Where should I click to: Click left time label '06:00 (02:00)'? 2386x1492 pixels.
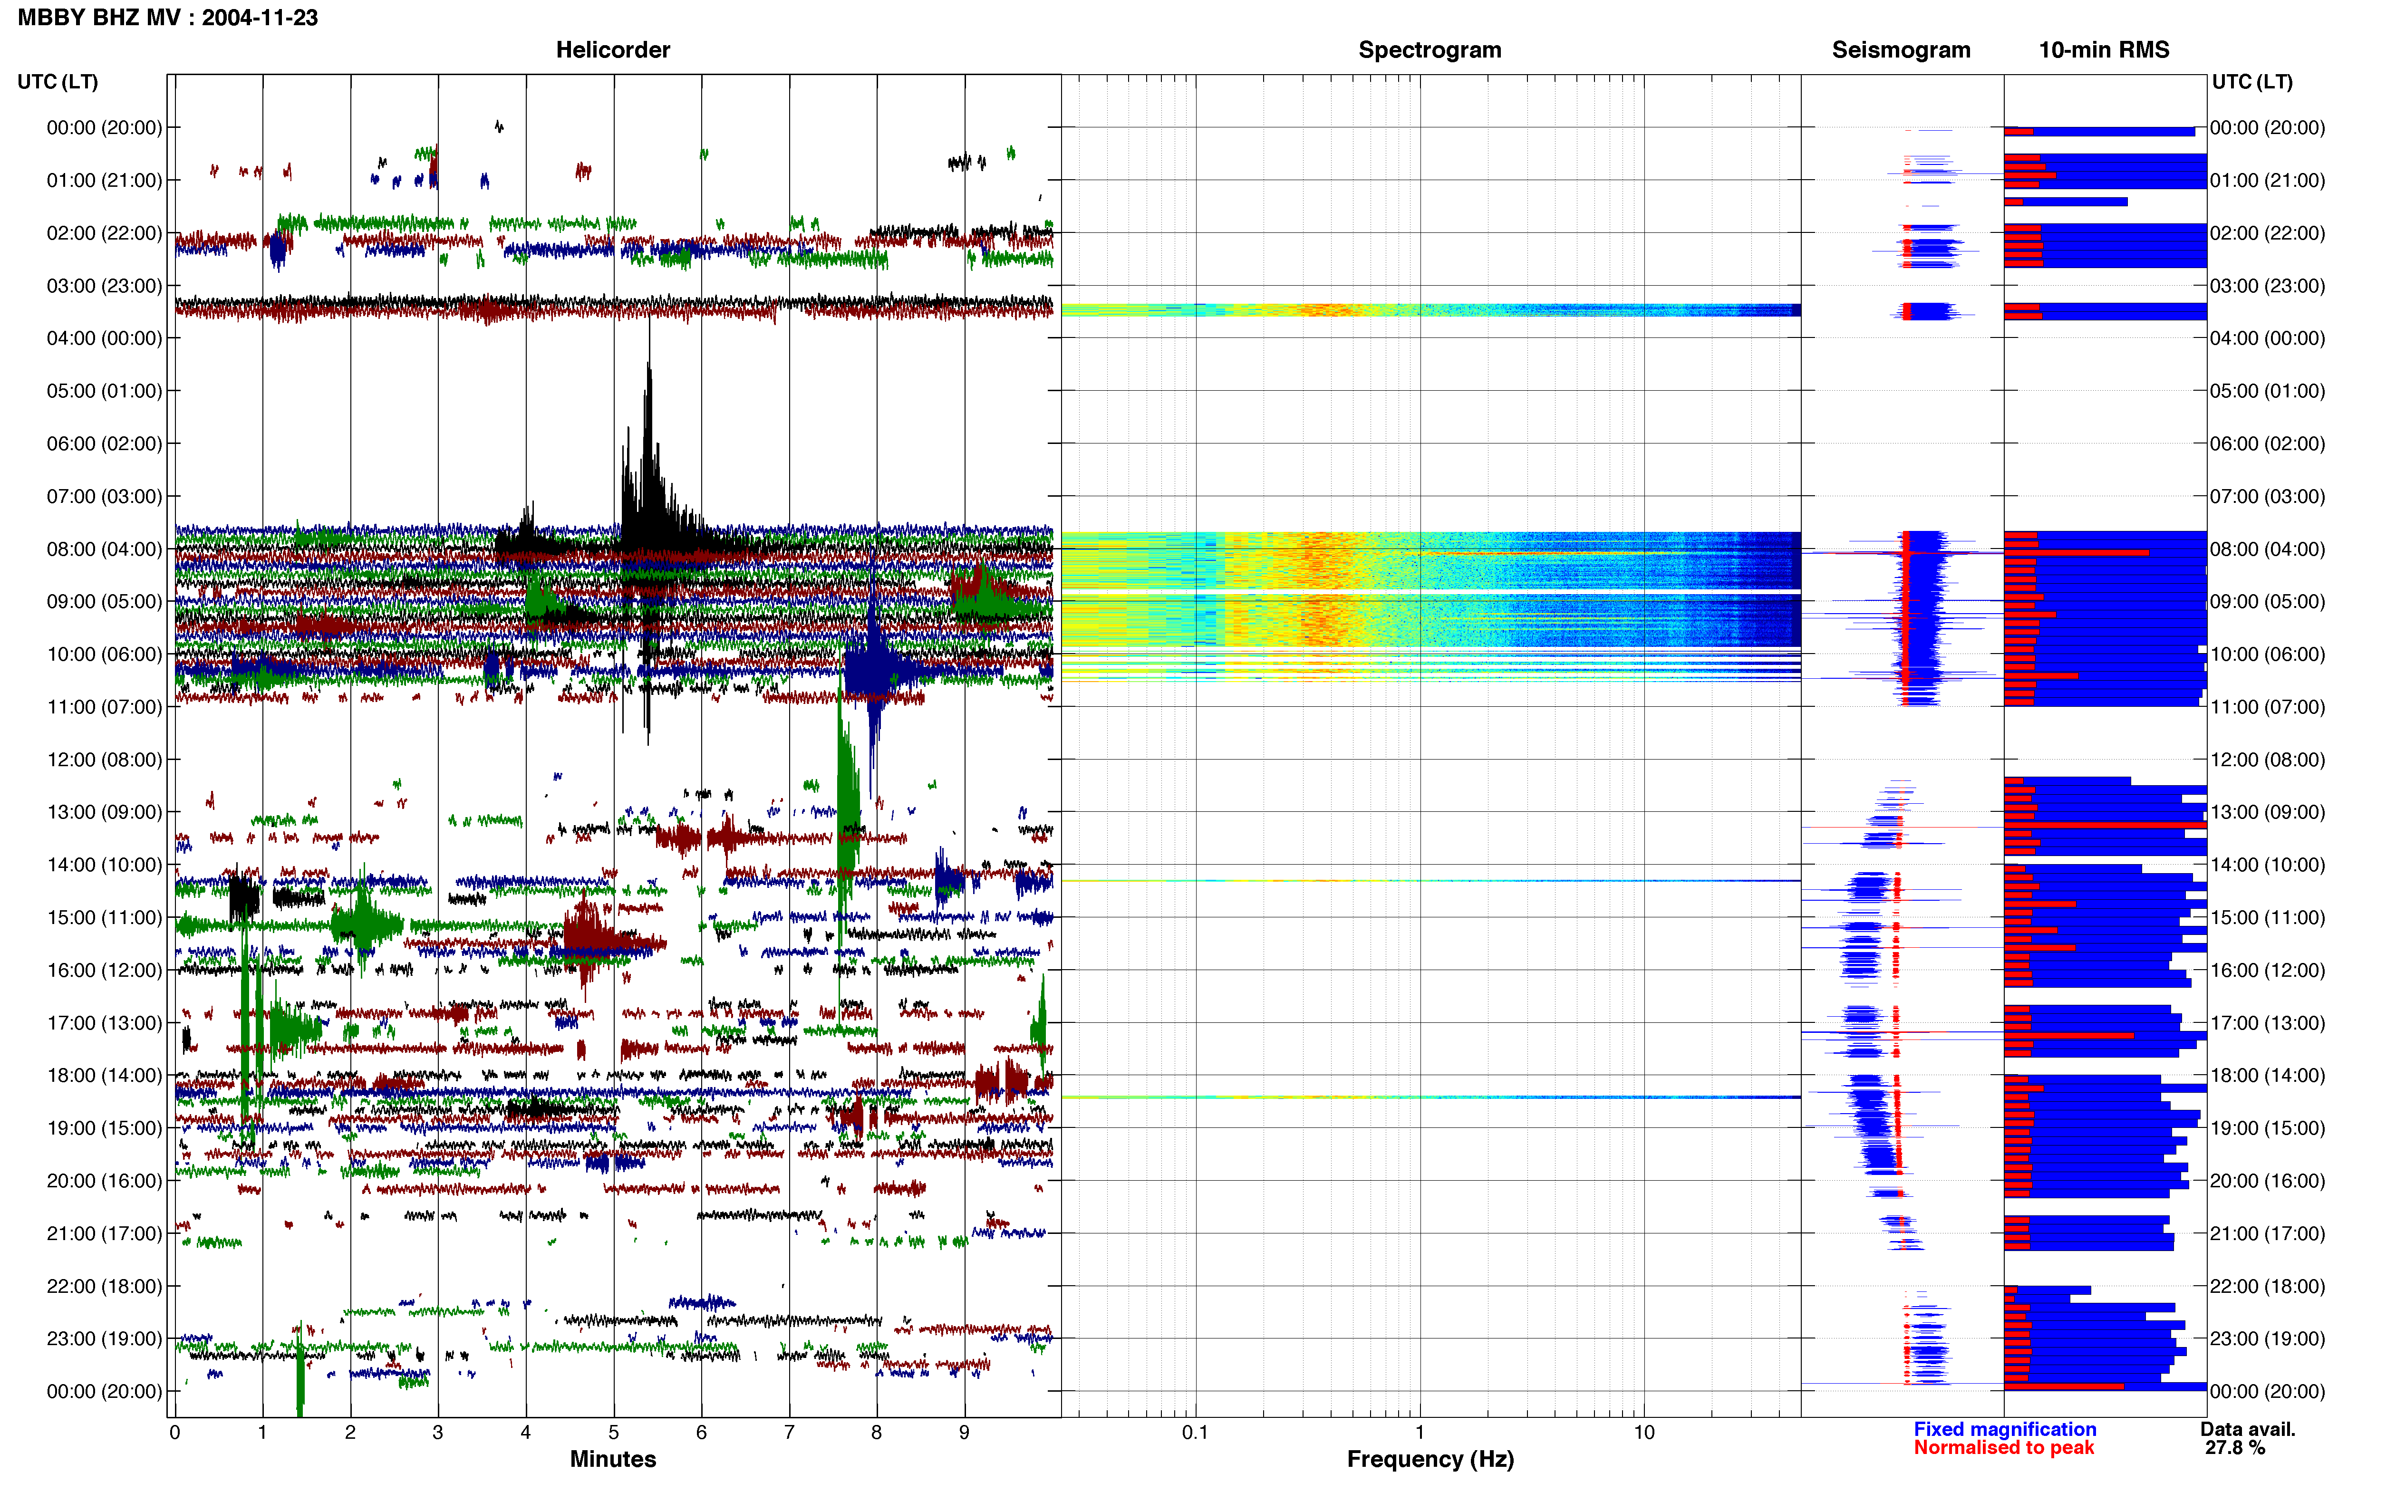[x=105, y=444]
